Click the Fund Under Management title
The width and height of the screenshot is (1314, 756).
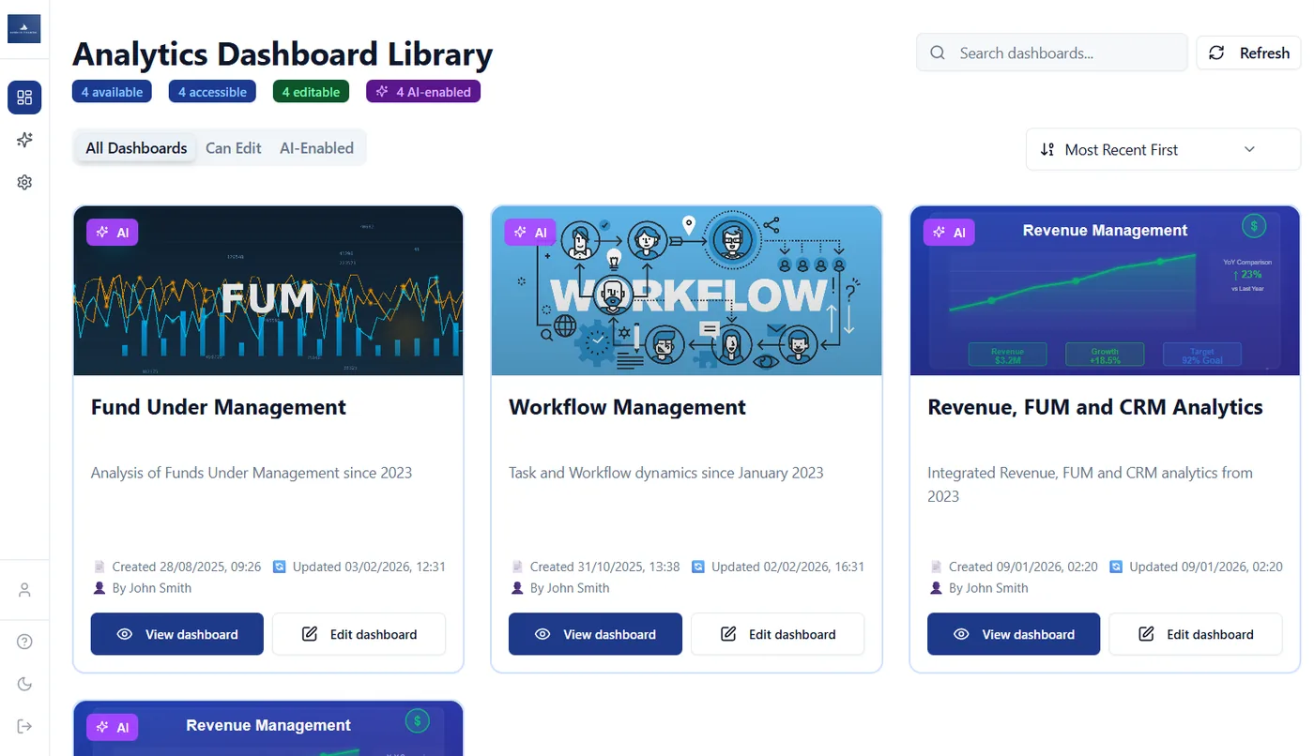point(219,407)
